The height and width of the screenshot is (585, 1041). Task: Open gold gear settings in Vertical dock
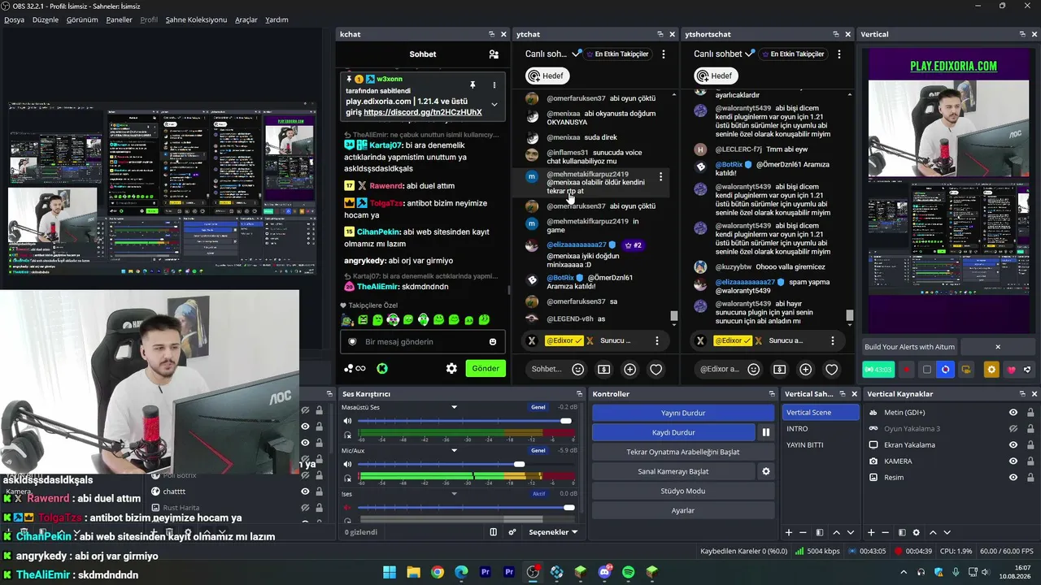[991, 370]
